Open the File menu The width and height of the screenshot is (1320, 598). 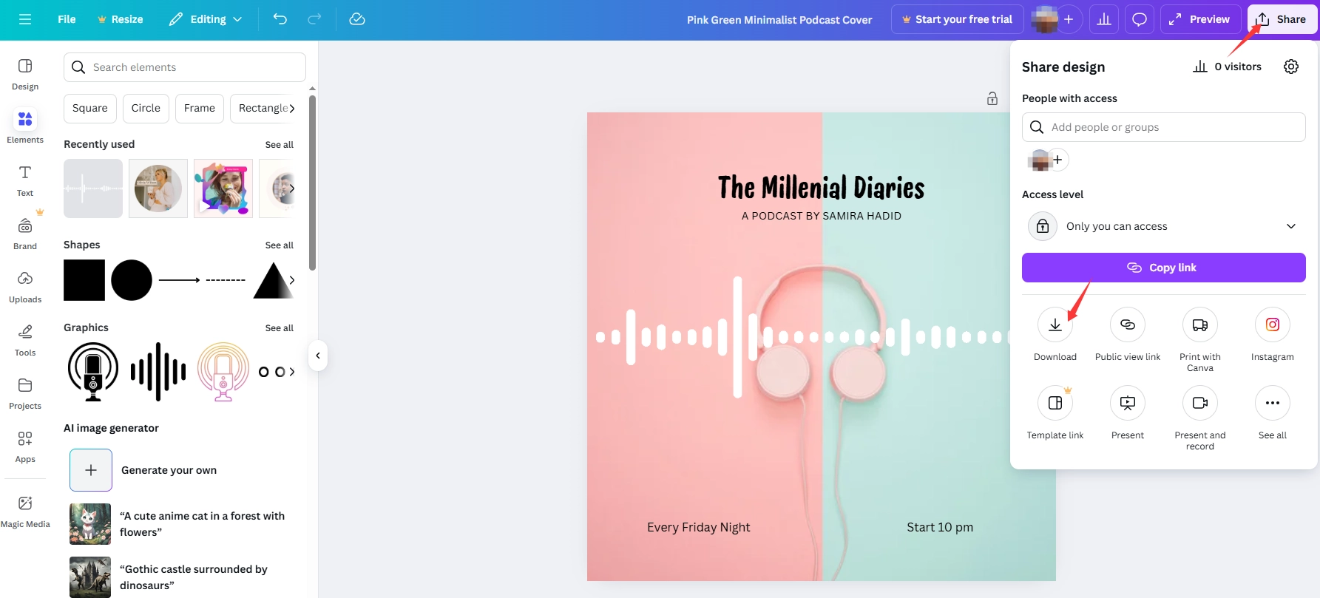pos(67,19)
